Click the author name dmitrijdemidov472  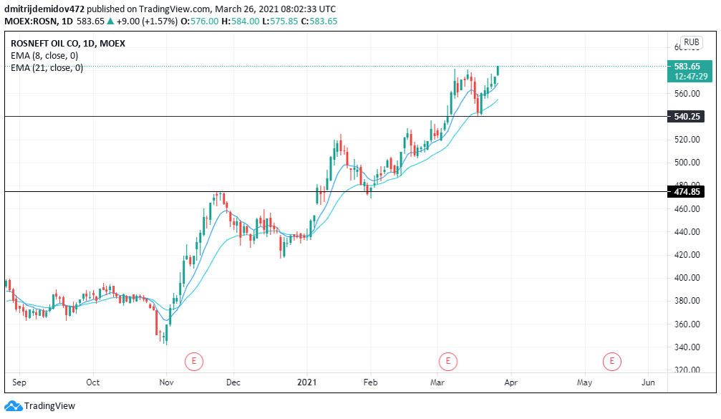pos(44,9)
